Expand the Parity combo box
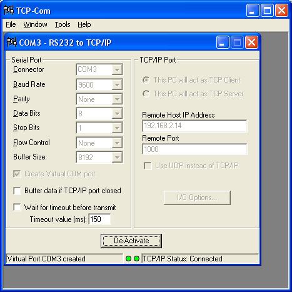The height and width of the screenshot is (292, 292). [117, 99]
